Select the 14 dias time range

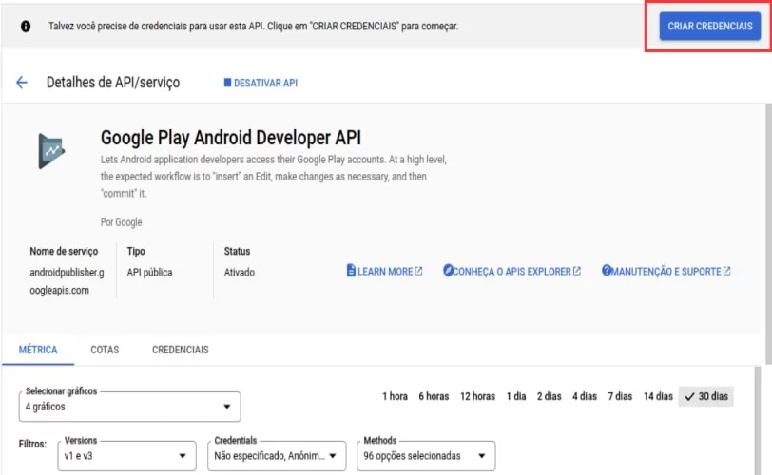658,396
